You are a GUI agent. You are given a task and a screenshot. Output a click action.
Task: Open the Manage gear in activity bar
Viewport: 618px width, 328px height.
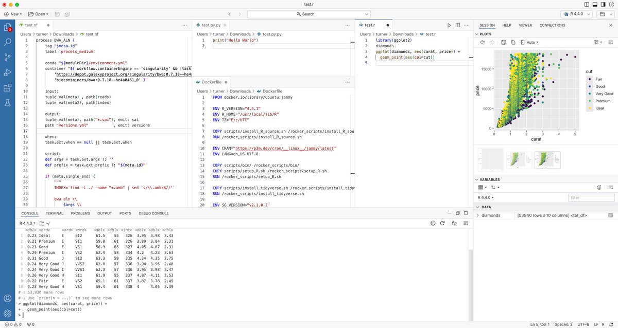[8, 313]
